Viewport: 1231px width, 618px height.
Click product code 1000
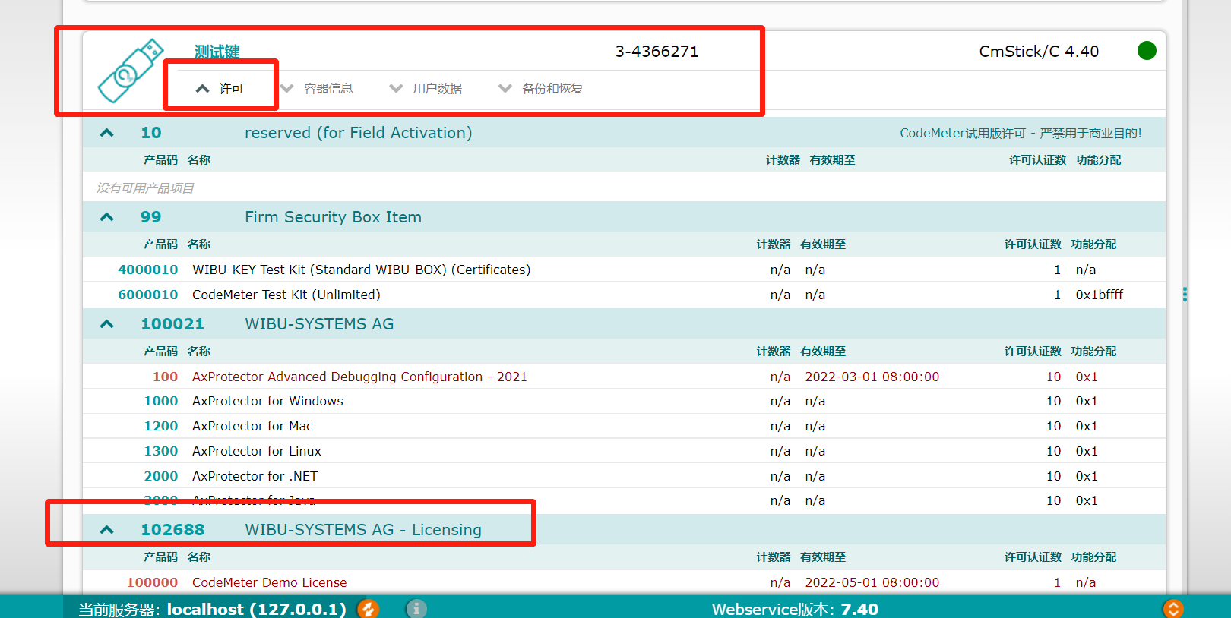tap(161, 401)
